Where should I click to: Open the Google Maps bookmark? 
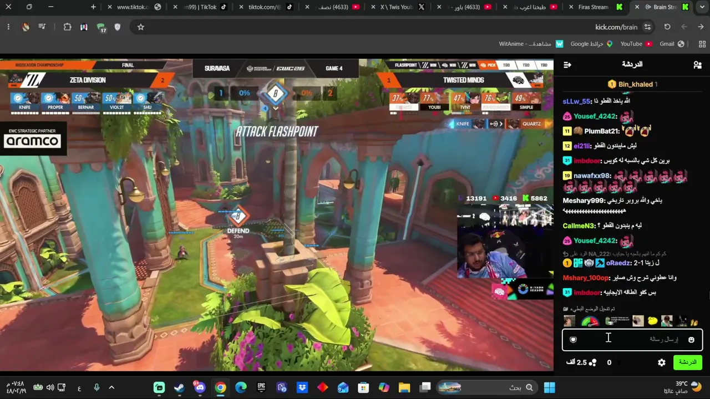point(591,44)
